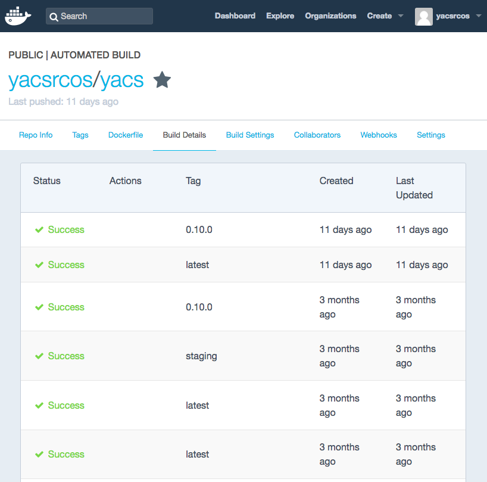
Task: Click the yacsrcos username in the header
Action: (x=452, y=16)
